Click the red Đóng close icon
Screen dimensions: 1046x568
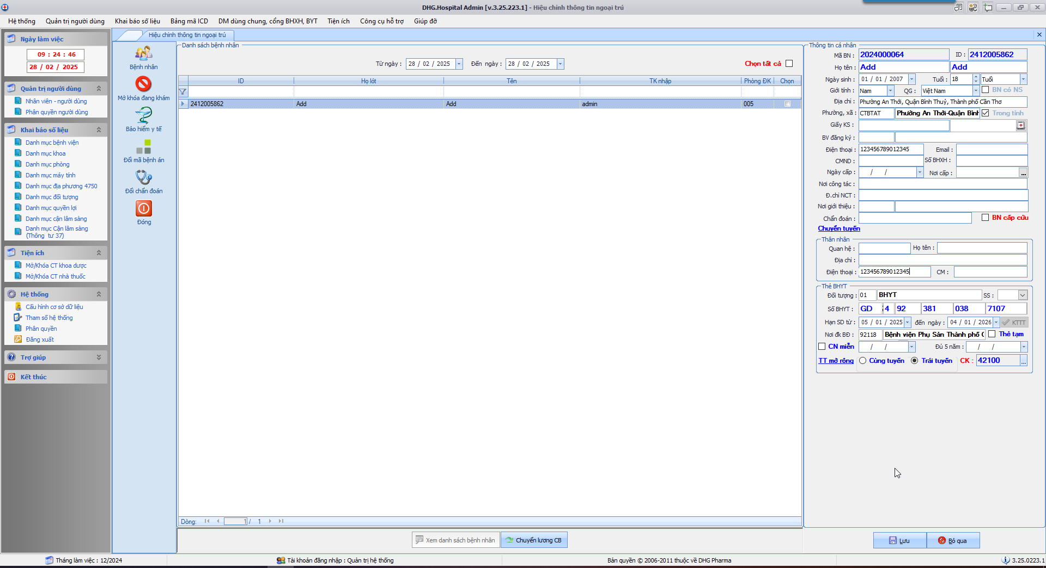[x=144, y=208]
